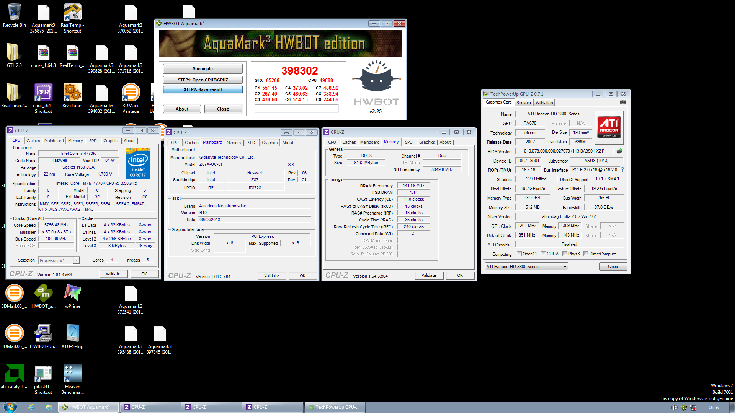This screenshot has width=735, height=413.
Task: Open the Caches tab in CPU window
Action: [x=33, y=141]
